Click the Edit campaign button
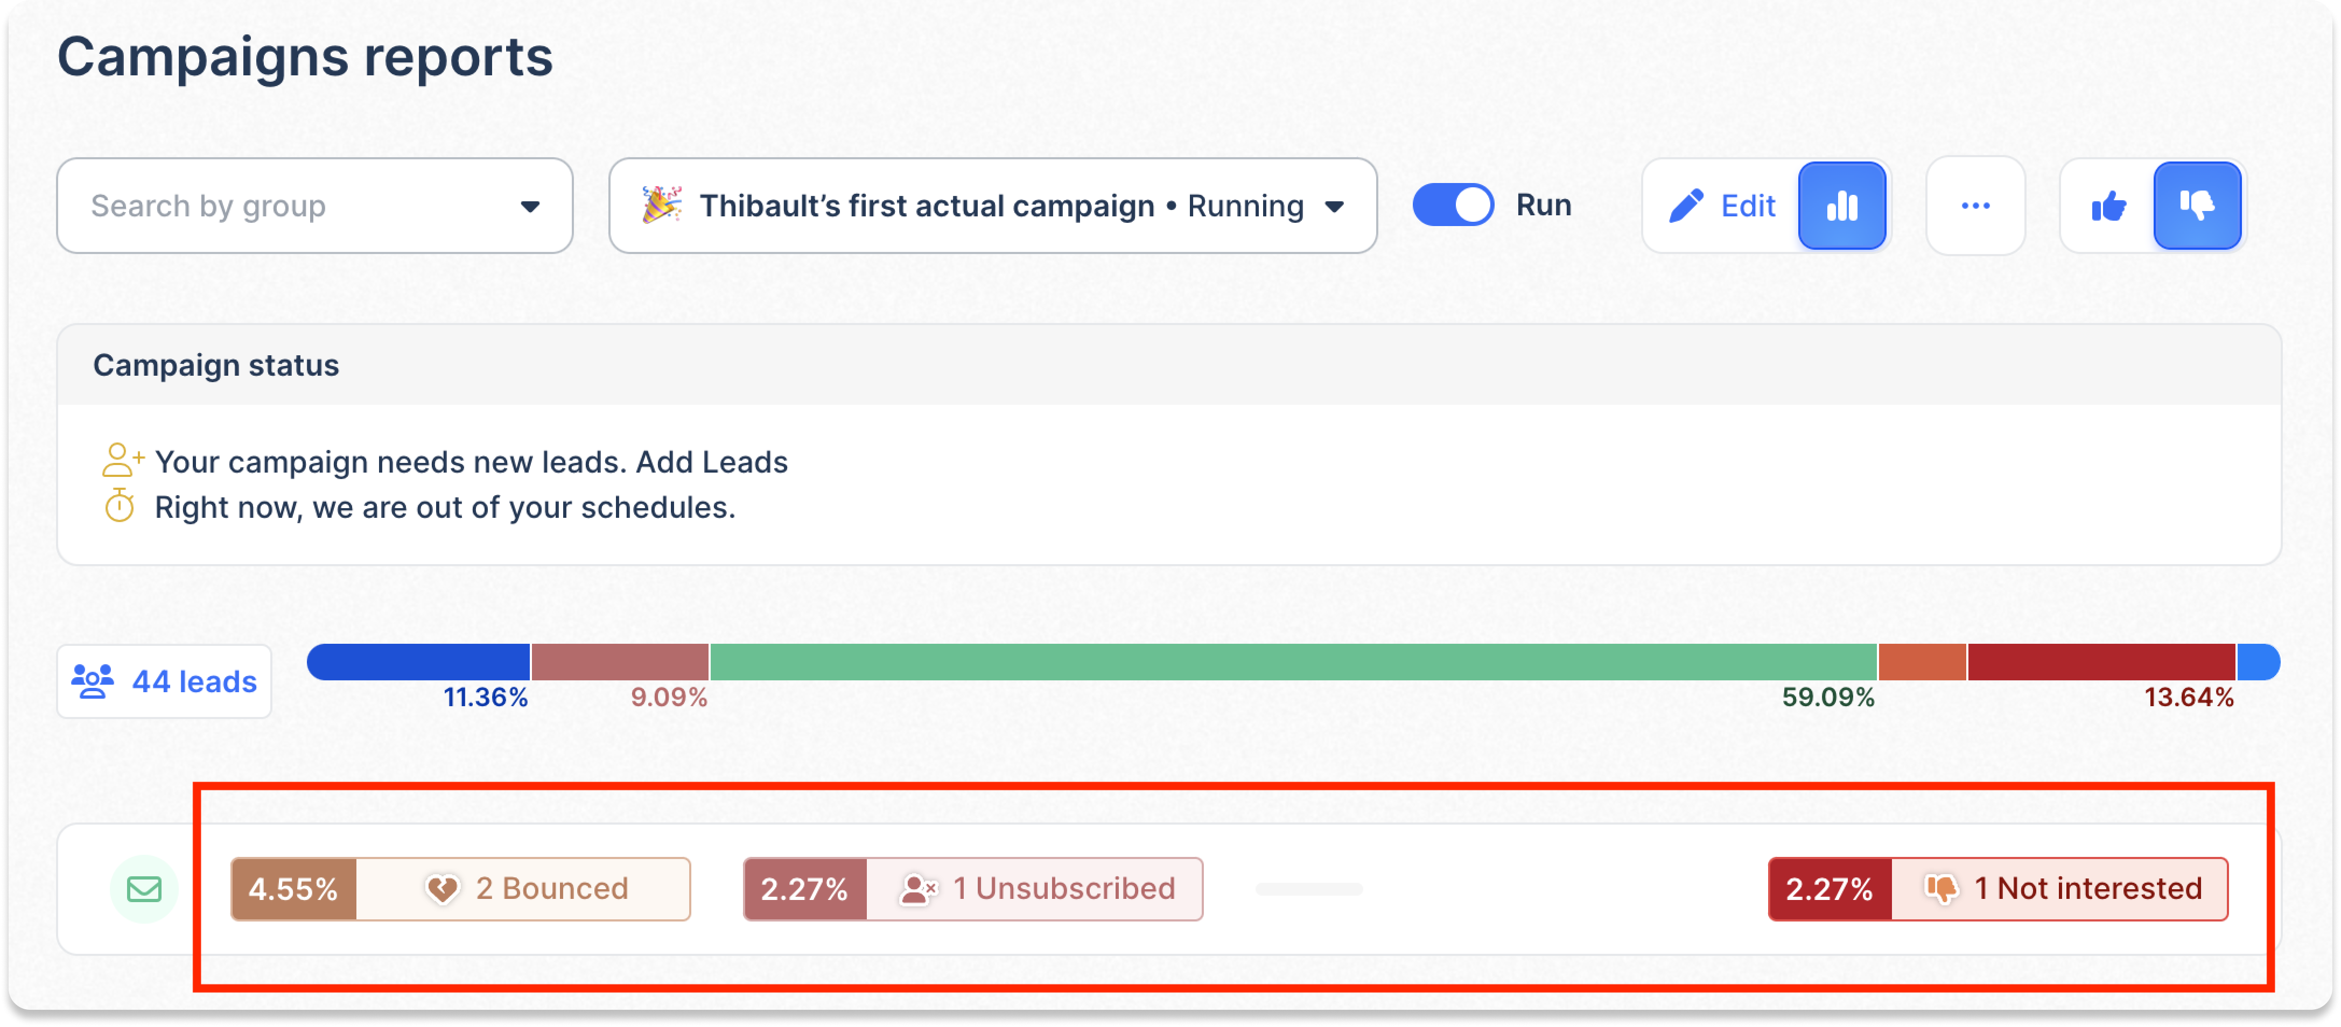2341x1027 pixels. point(1721,206)
